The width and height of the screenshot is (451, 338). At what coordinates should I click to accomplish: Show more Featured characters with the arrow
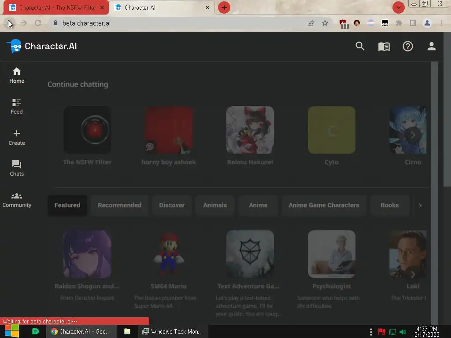pyautogui.click(x=413, y=274)
